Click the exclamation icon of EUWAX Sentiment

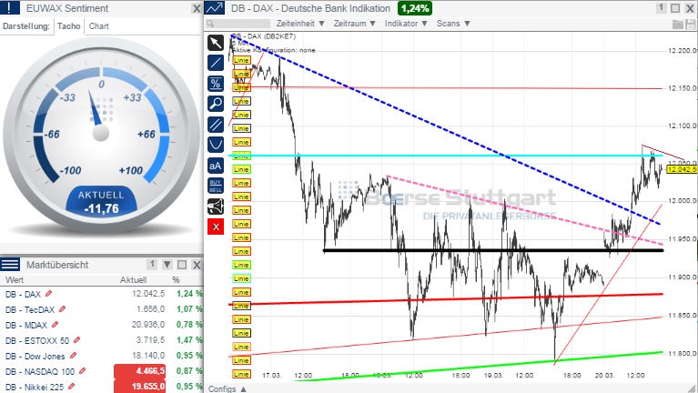point(10,8)
